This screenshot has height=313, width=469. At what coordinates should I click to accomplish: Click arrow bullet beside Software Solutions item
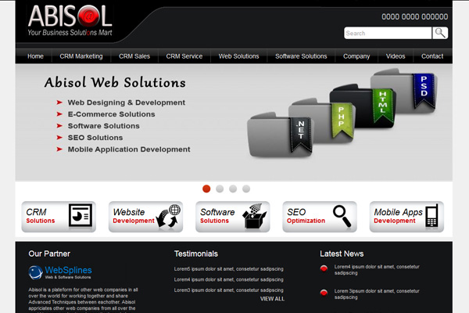59,126
